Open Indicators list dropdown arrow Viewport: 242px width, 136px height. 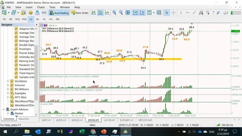[154, 13]
